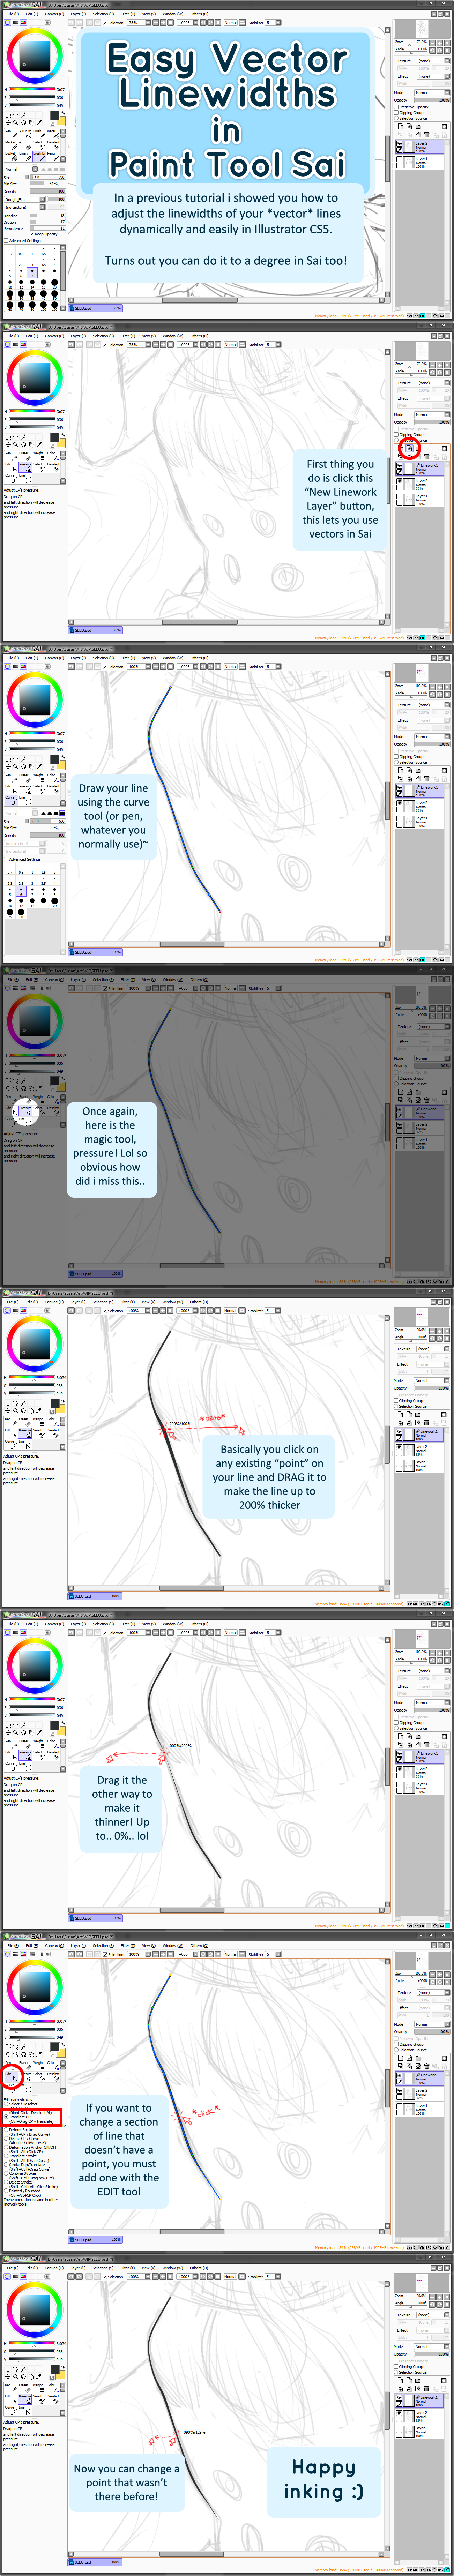Select the AirBrush tool in title panel screenshot
This screenshot has width=454, height=2576.
pyautogui.click(x=25, y=134)
